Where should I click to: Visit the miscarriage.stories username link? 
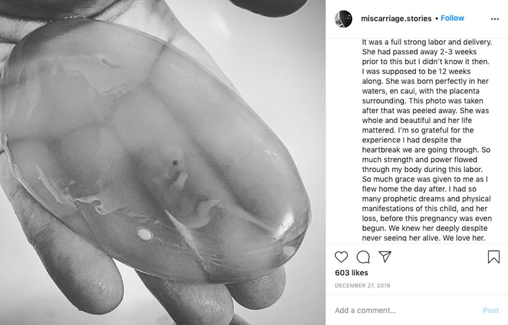396,19
